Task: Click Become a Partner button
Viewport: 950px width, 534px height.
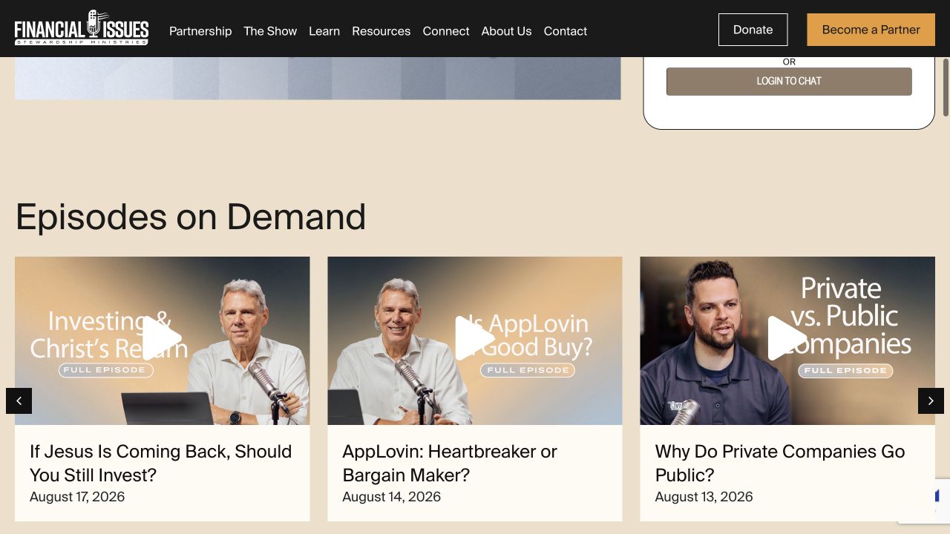Action: (x=871, y=30)
